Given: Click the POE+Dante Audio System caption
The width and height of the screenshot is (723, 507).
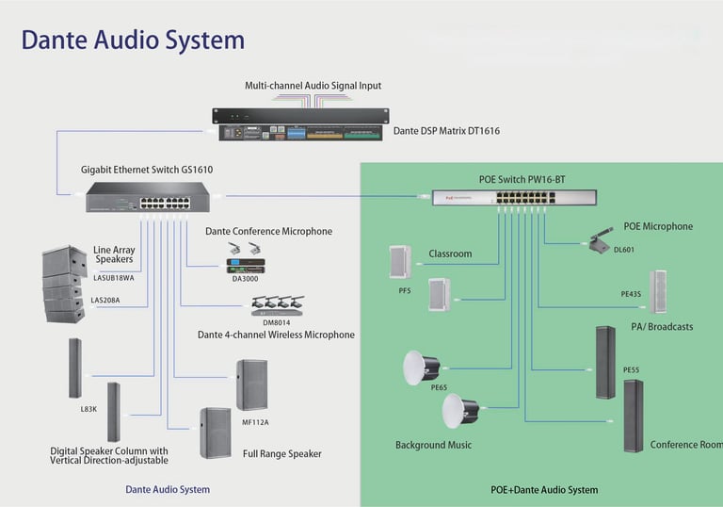Looking at the screenshot, I should click(x=544, y=490).
